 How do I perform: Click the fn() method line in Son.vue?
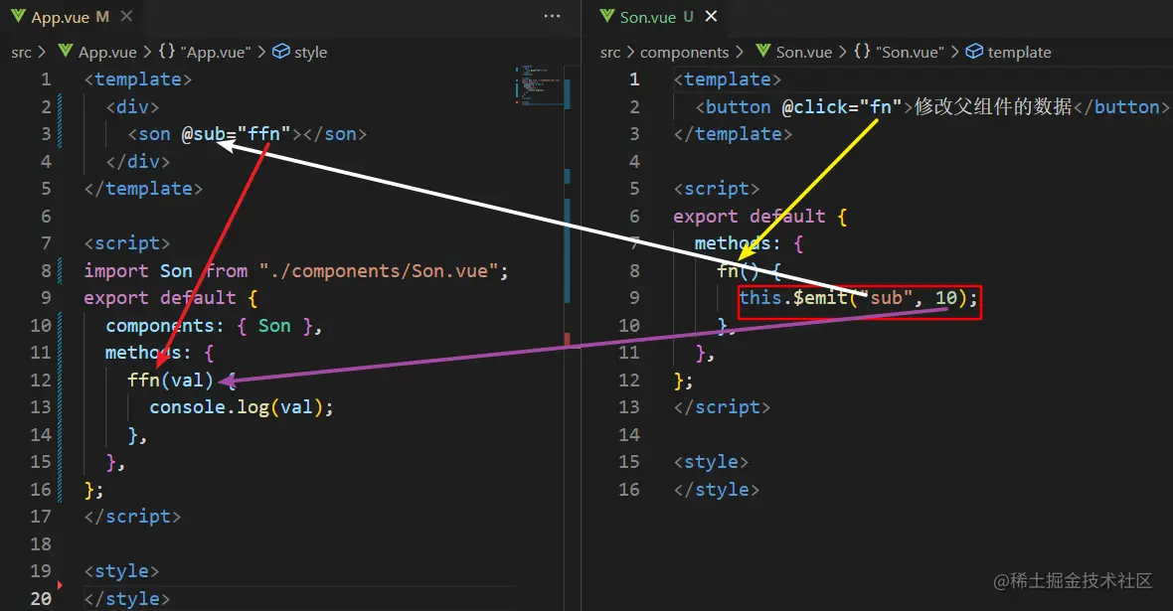click(x=749, y=270)
